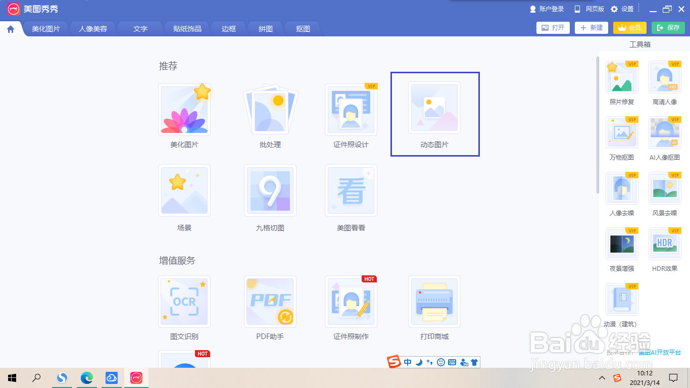Open the Windows Start menu
The image size is (690, 388).
[x=12, y=378]
